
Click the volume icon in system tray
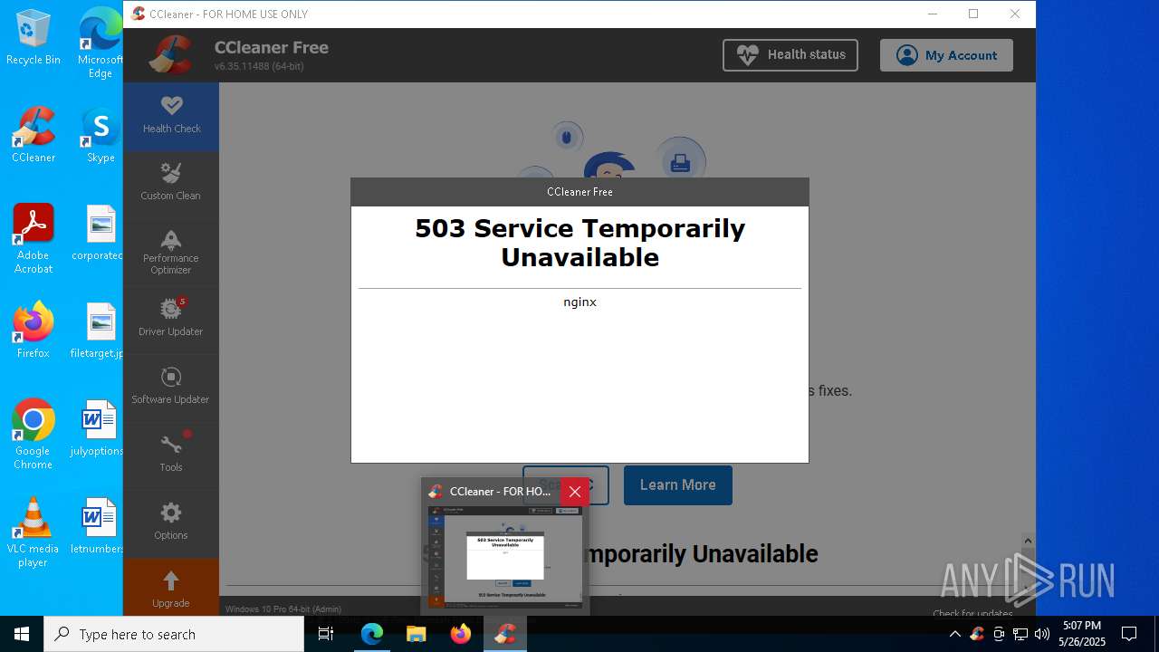pos(1042,634)
